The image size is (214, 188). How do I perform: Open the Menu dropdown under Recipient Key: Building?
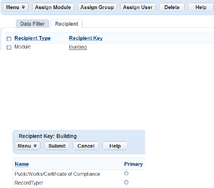28,146
